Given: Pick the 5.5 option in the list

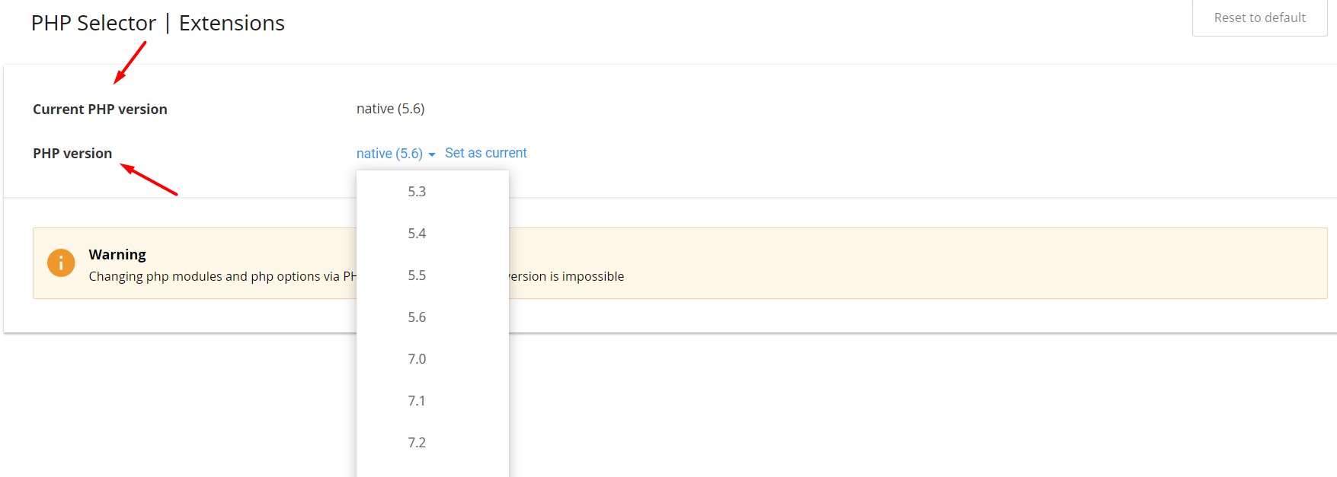Looking at the screenshot, I should coord(417,275).
